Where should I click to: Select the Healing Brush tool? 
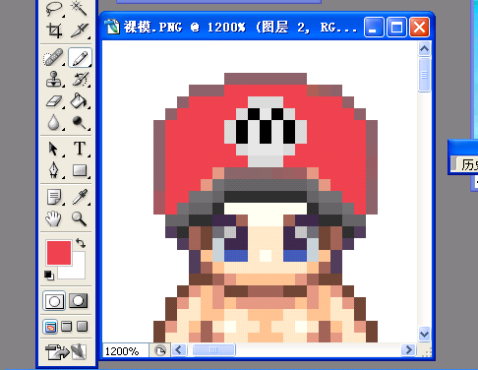(54, 57)
